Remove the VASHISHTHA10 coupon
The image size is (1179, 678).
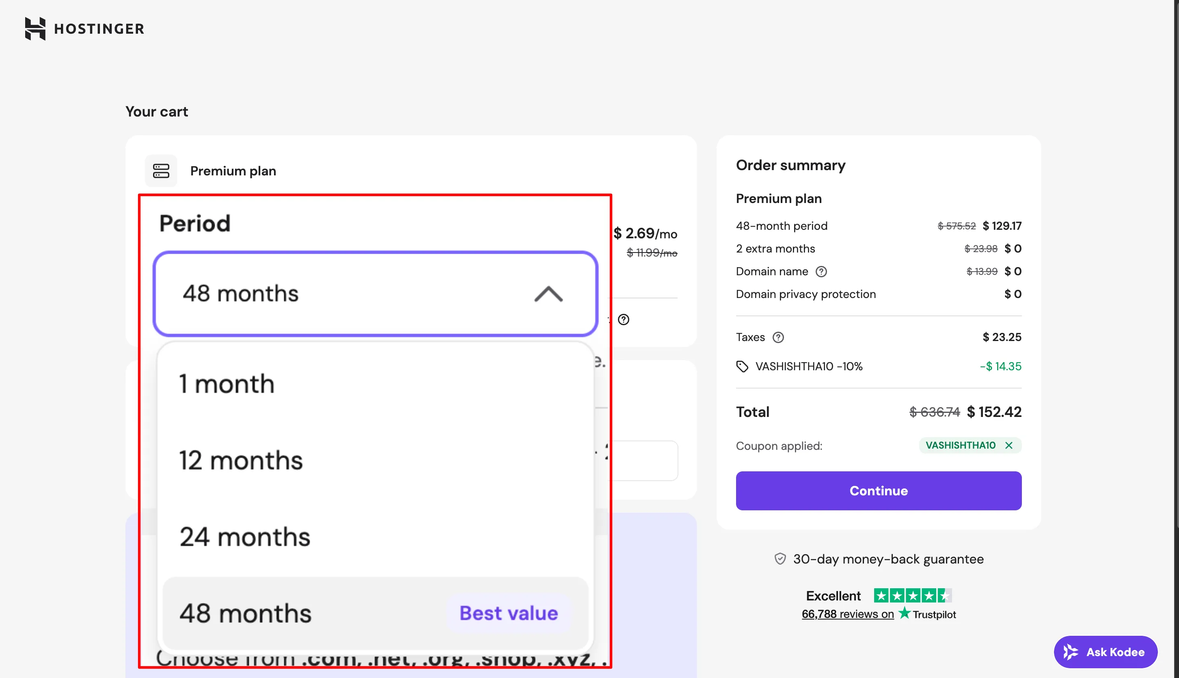point(1009,446)
